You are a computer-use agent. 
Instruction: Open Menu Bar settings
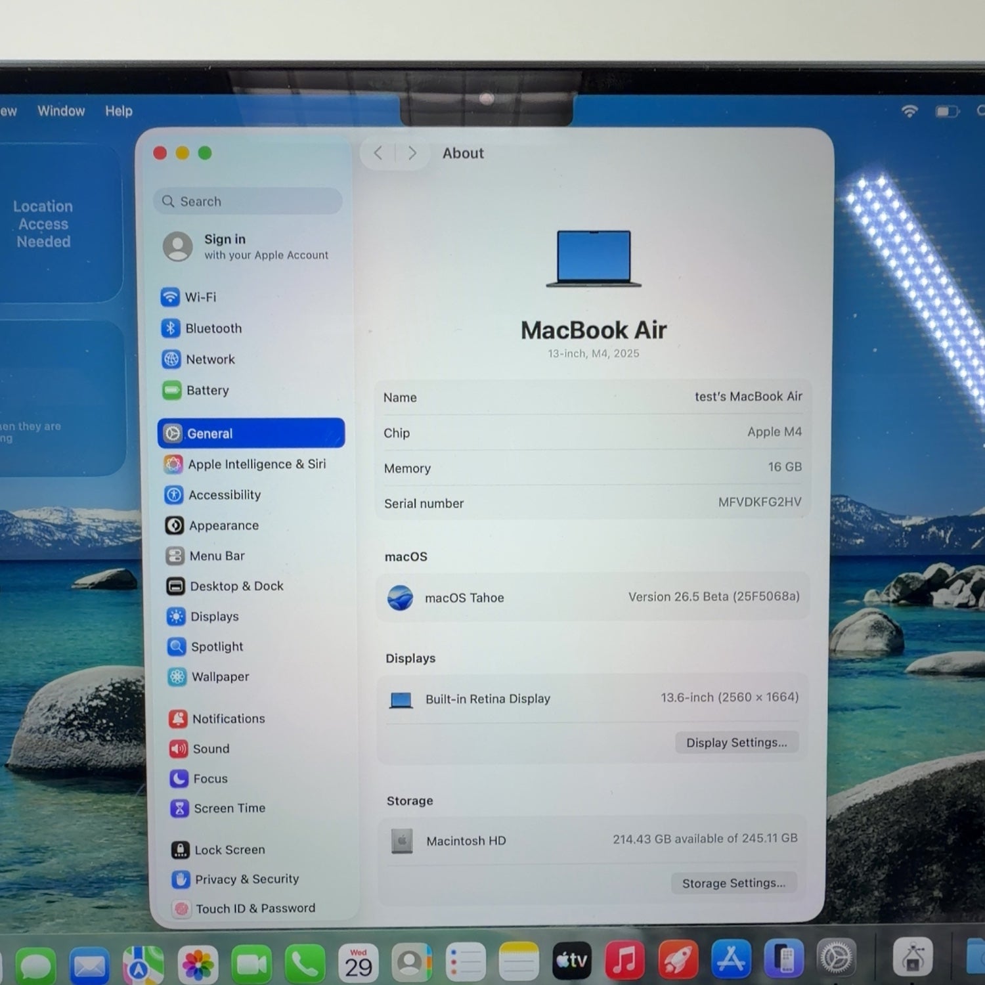click(x=255, y=556)
